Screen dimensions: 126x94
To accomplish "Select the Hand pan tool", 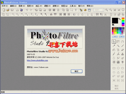I will [x=122, y=41].
